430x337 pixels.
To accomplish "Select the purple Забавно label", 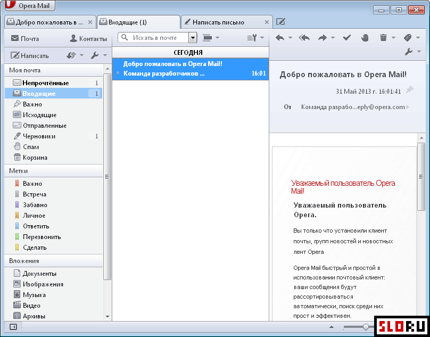I will [53, 205].
